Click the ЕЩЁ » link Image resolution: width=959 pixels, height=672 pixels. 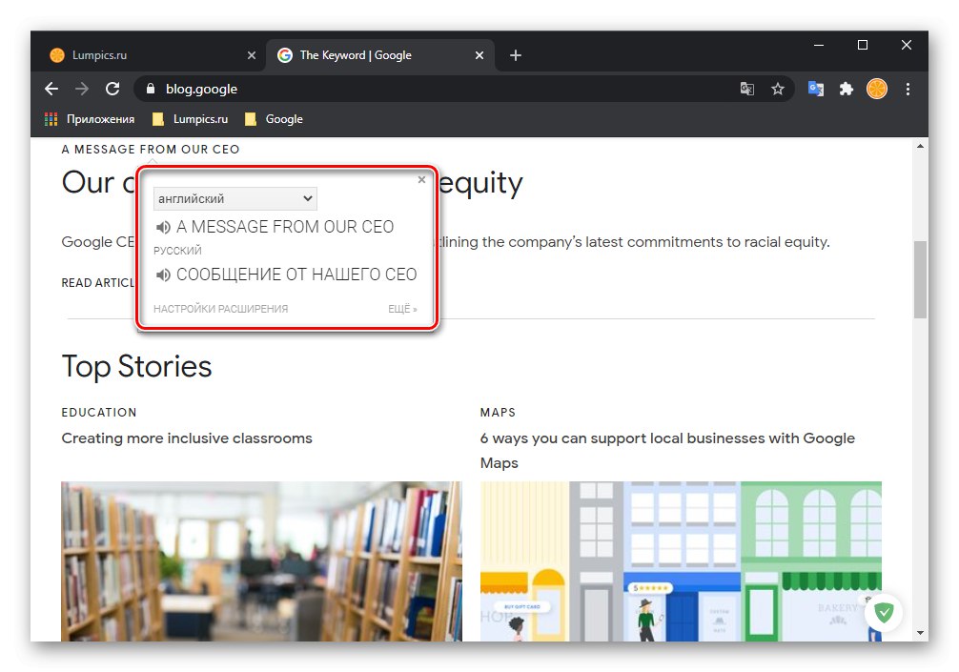tap(402, 309)
